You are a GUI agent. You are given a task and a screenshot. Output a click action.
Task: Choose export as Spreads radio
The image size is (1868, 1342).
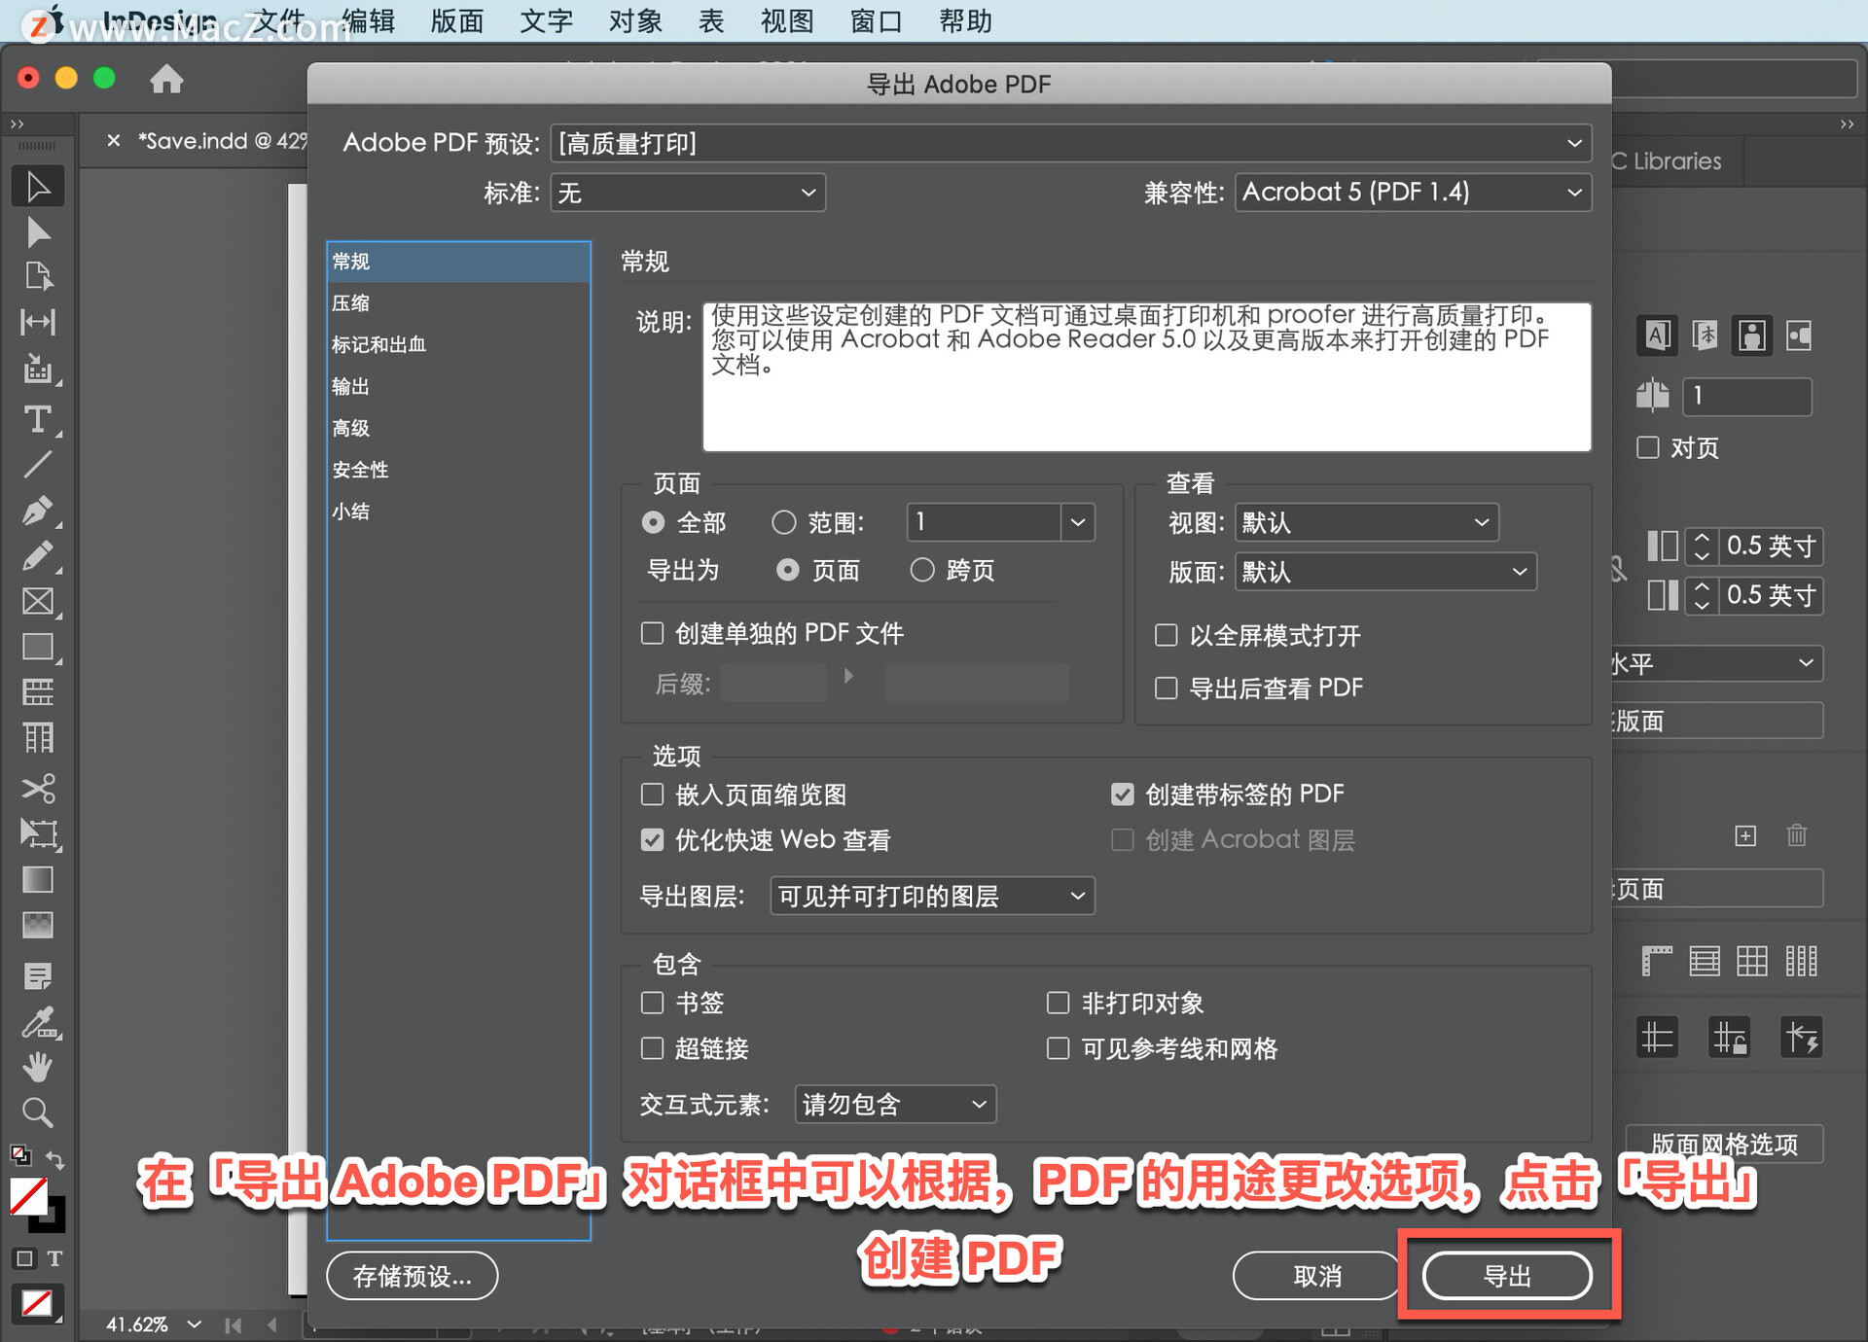click(921, 570)
